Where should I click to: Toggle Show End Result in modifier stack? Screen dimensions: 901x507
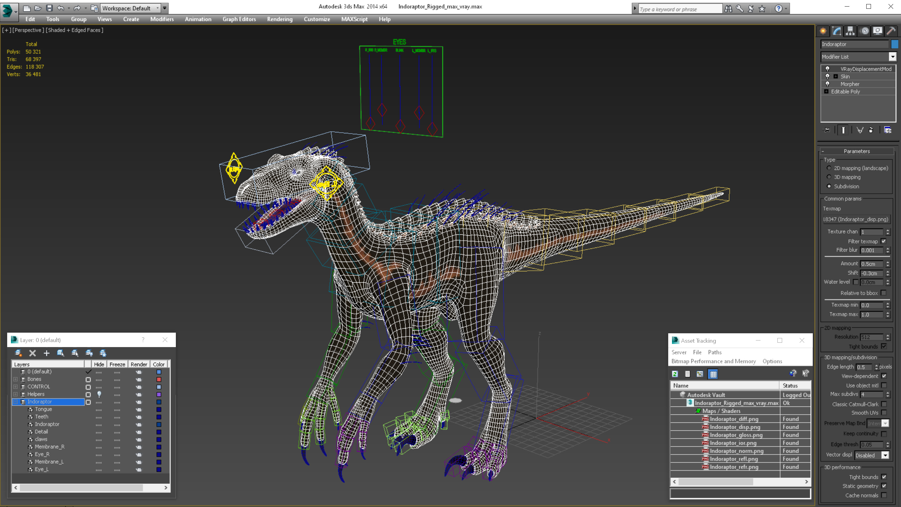click(843, 130)
